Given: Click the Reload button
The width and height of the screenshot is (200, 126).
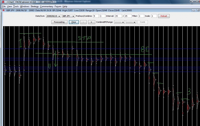Looking at the screenshot, I should (164, 16).
